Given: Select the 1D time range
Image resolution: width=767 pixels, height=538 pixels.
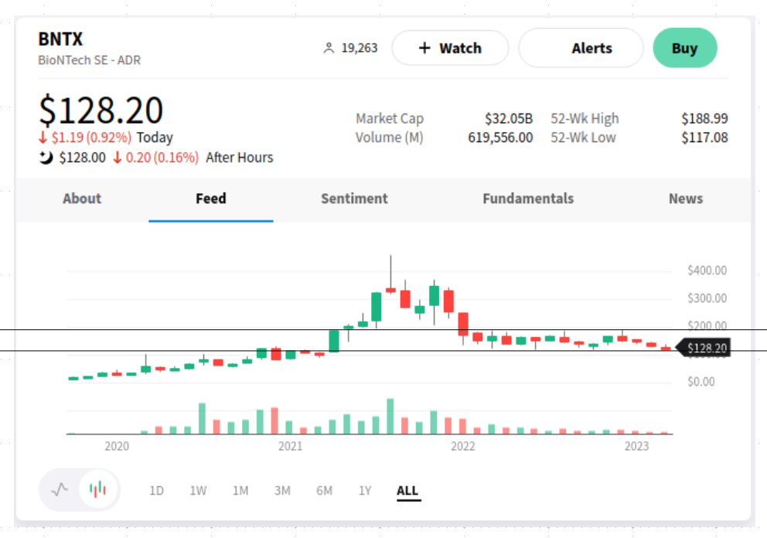Looking at the screenshot, I should [156, 491].
